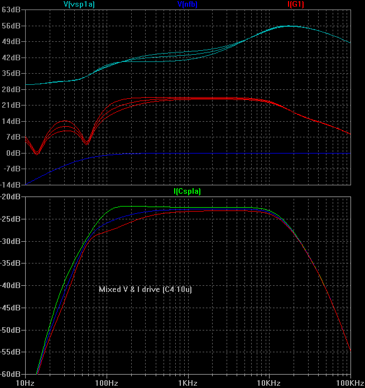
Task: Click the -55dB axis label
Action: (x=10, y=352)
